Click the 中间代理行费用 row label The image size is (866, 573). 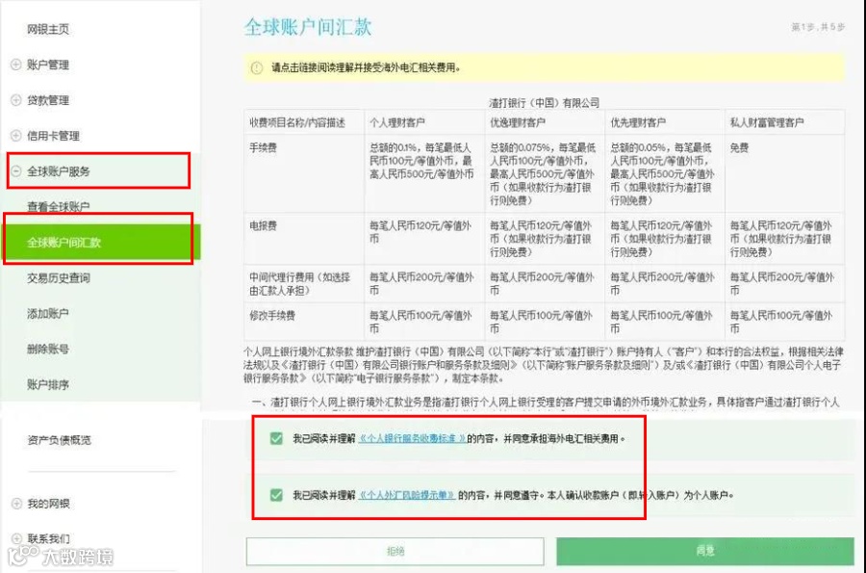point(300,283)
